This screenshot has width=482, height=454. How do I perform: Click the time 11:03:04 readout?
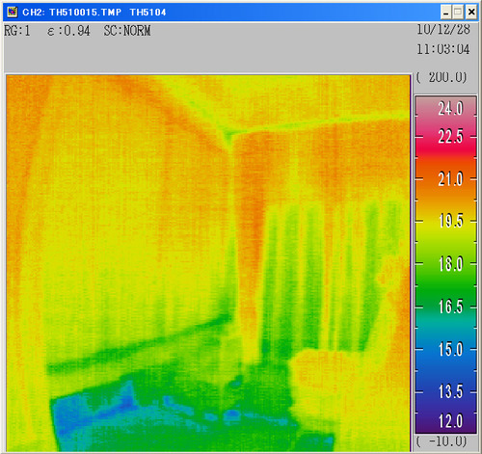click(443, 49)
